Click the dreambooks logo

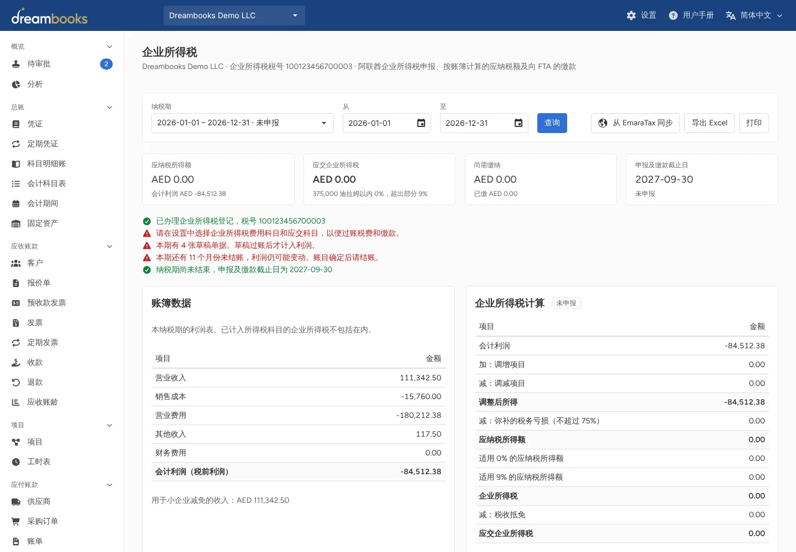click(x=49, y=17)
